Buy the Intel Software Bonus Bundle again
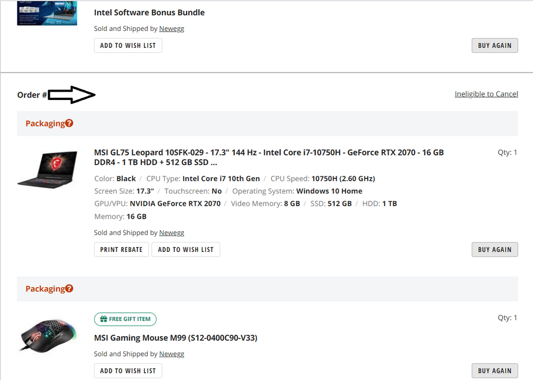Viewport: 533px width, 380px height. tap(494, 46)
